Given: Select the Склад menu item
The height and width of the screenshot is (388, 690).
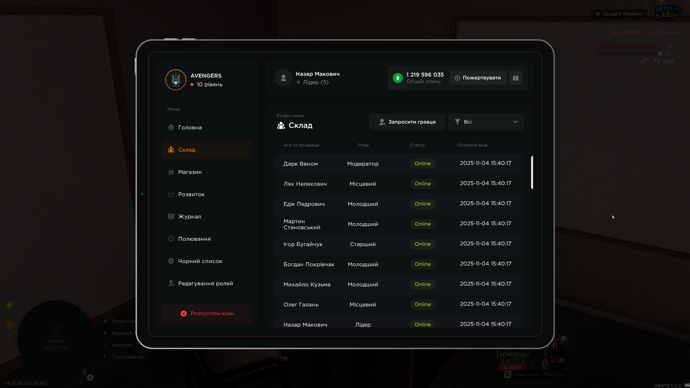Looking at the screenshot, I should [x=207, y=150].
